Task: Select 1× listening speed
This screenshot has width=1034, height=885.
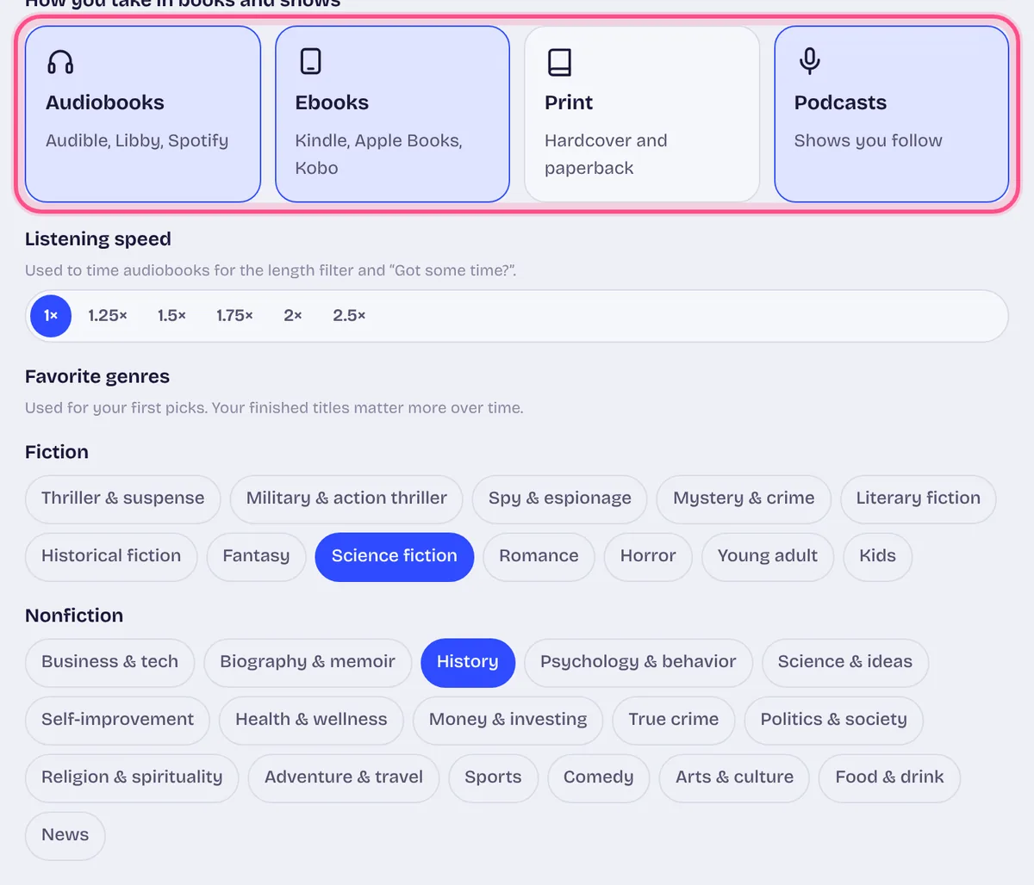Action: pyautogui.click(x=51, y=316)
